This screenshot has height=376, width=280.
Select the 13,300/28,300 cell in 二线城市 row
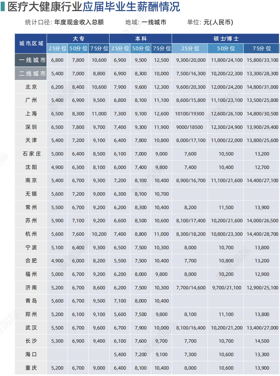[262, 74]
